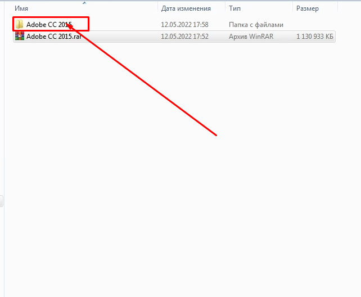The width and height of the screenshot is (361, 297).
Task: Click type Архив WinRAR
Action: coord(251,37)
